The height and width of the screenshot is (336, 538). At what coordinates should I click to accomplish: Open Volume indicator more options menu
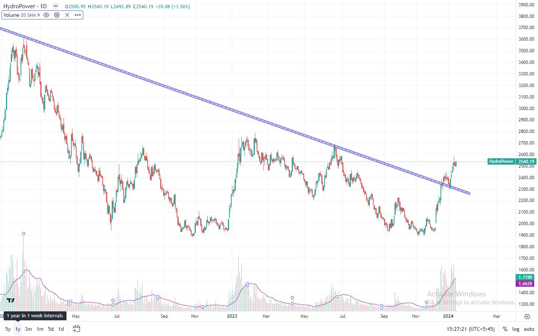[x=78, y=15]
